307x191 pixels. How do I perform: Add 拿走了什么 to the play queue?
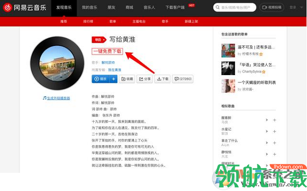tap(274, 142)
